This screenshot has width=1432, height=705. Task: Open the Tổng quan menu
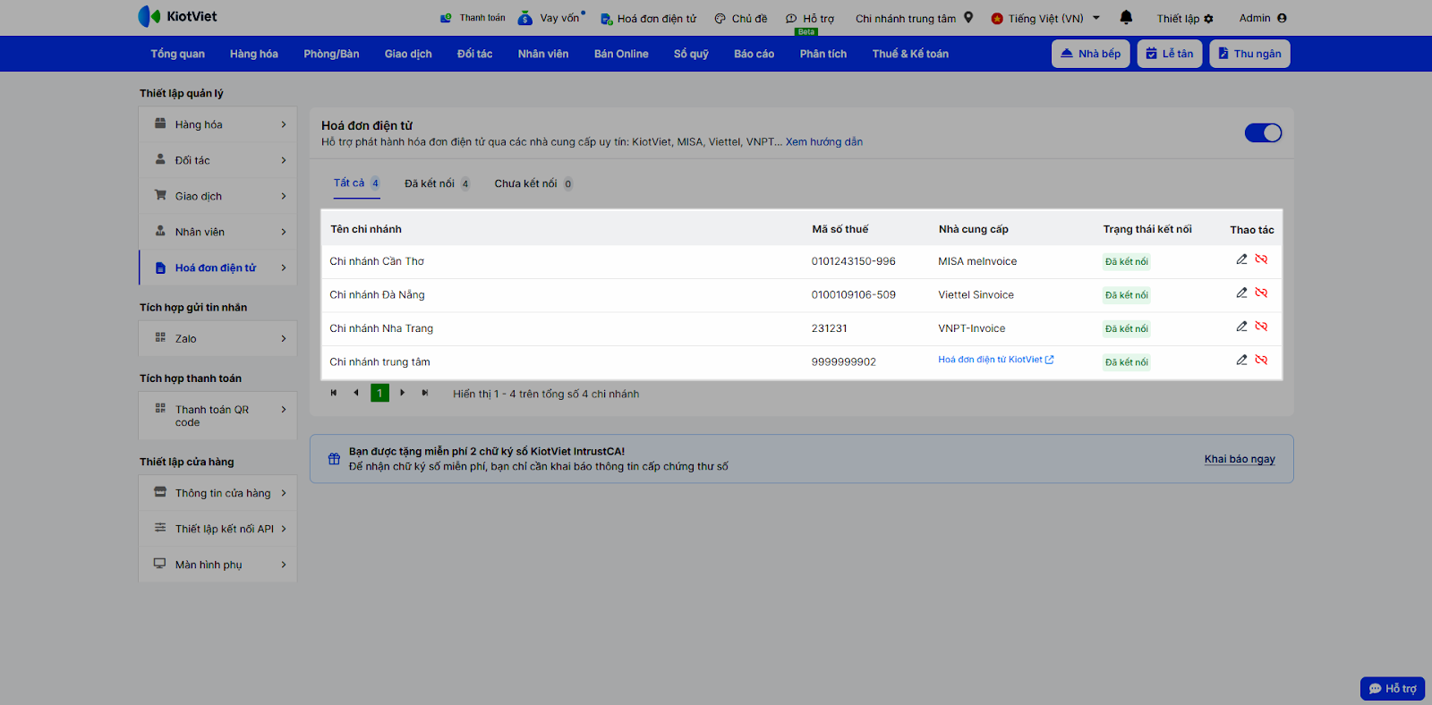177,54
